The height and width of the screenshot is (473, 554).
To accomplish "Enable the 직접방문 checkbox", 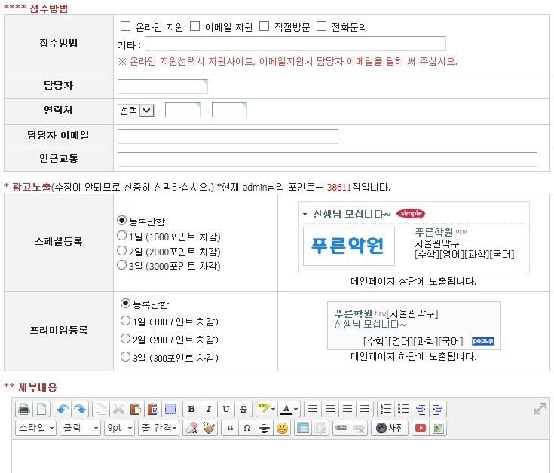I will pos(265,26).
